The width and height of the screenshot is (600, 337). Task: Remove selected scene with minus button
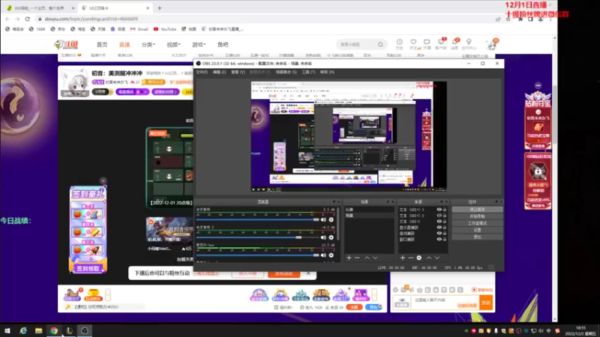point(357,258)
